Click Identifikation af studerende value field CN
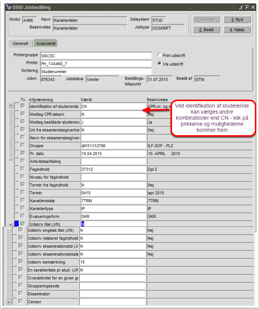259x309 pixels. [x=113, y=106]
